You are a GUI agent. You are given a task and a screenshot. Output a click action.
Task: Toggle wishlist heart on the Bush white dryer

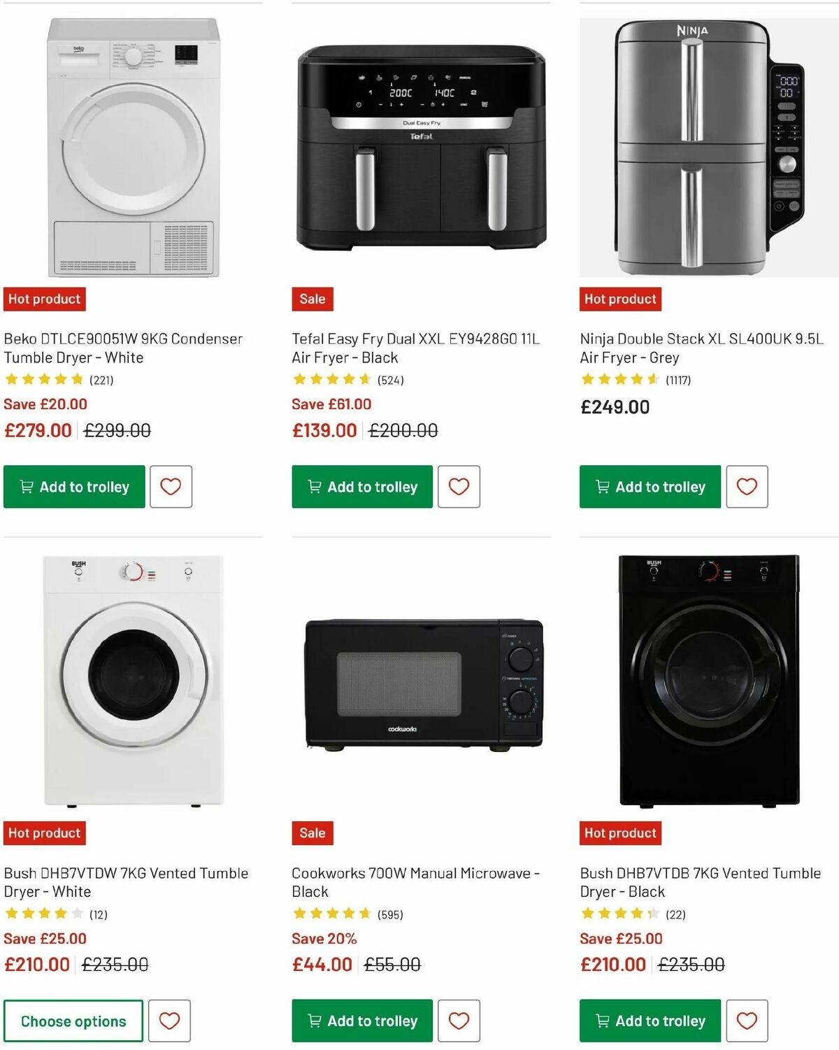(171, 1021)
